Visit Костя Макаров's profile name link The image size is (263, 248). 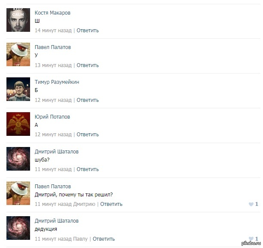pos(52,13)
